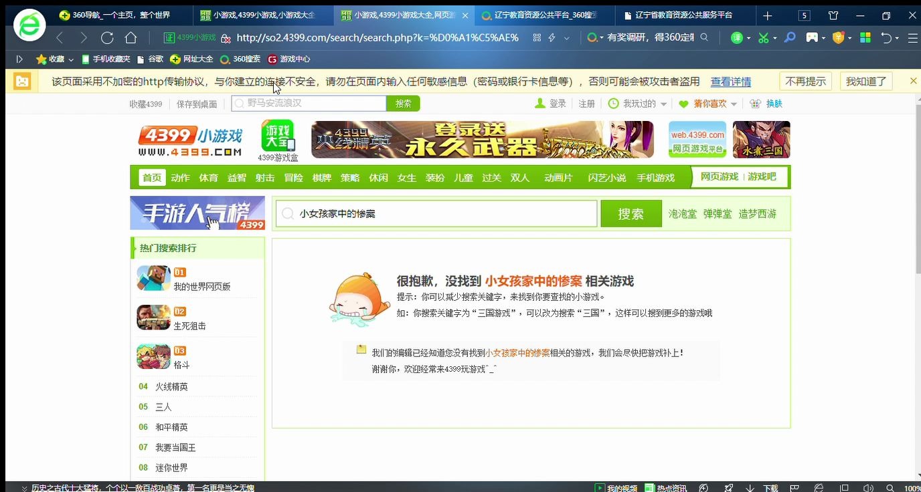Click the 4399小游戏 logo
Screen dimensions: 921x492
point(190,140)
